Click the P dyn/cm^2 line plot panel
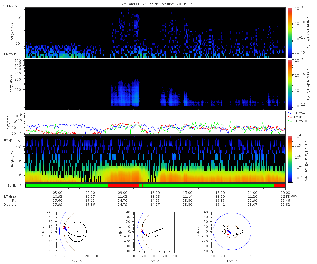317x264 pixels. (155, 123)
